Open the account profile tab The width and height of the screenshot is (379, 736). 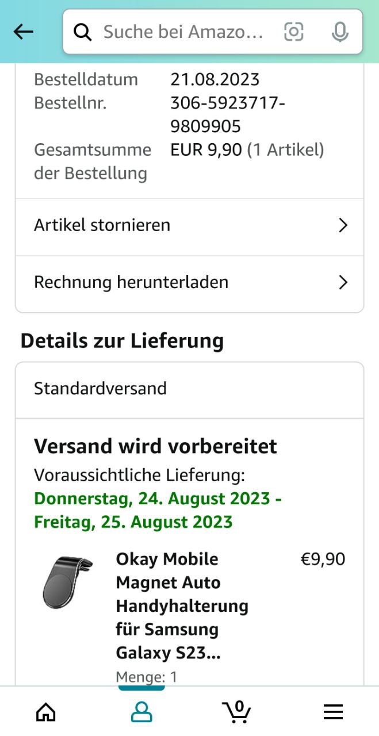pos(141,712)
